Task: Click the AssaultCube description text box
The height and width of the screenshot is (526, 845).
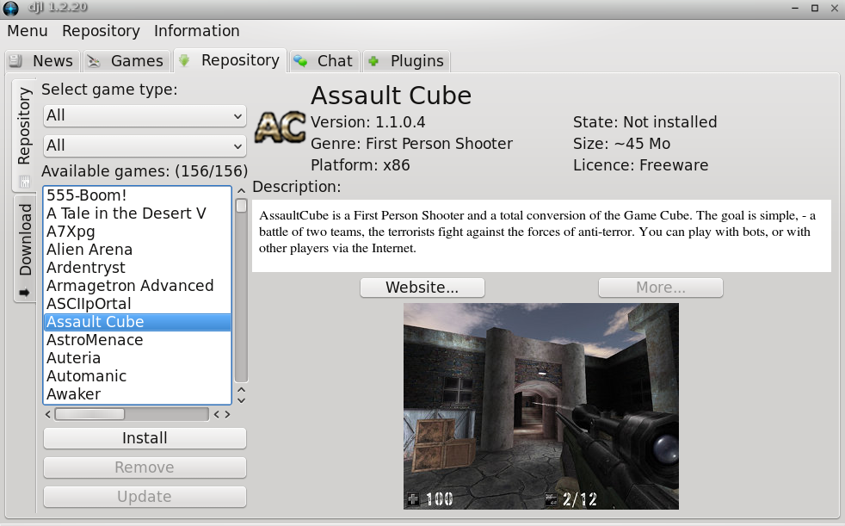Action: click(x=541, y=236)
